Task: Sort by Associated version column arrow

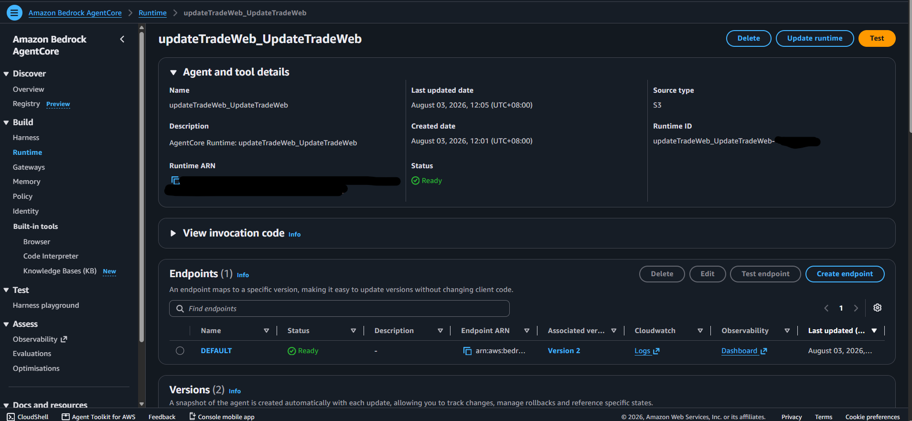Action: coord(614,331)
